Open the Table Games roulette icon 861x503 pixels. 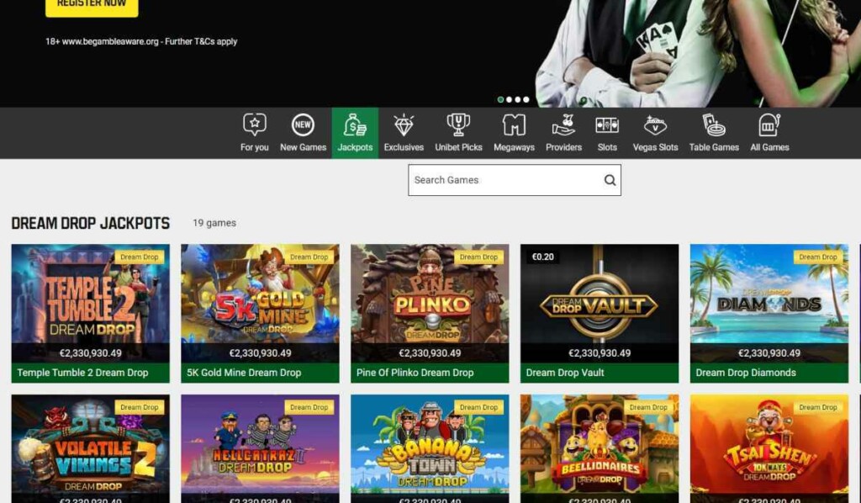[714, 124]
